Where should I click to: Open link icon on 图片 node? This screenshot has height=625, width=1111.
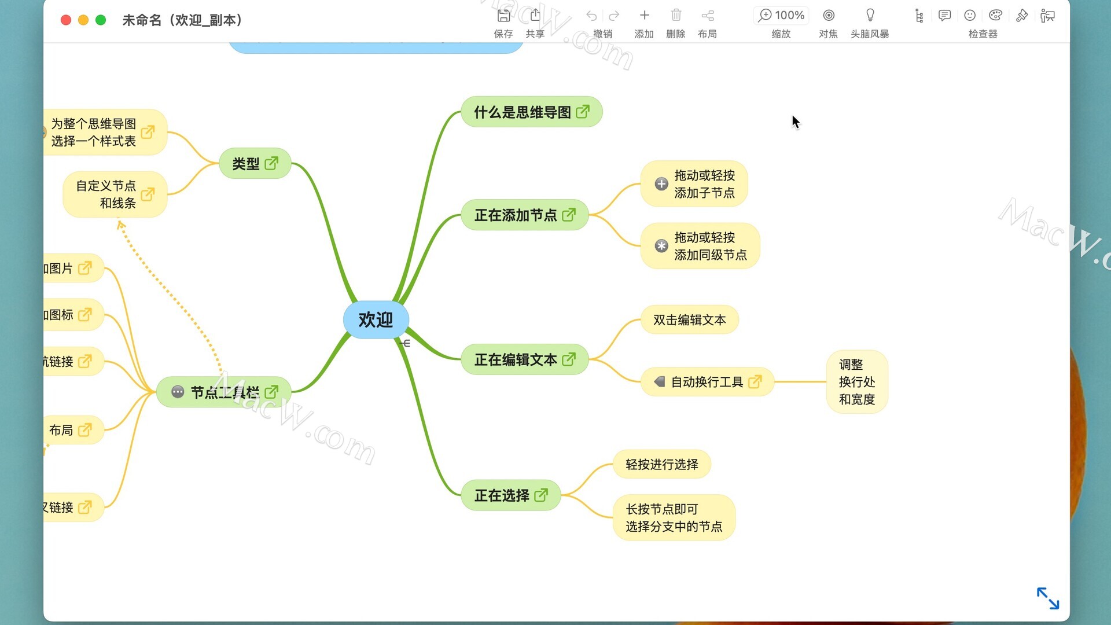coord(85,268)
